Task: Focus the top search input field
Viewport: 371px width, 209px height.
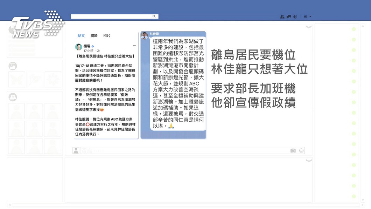Action: [114, 16]
